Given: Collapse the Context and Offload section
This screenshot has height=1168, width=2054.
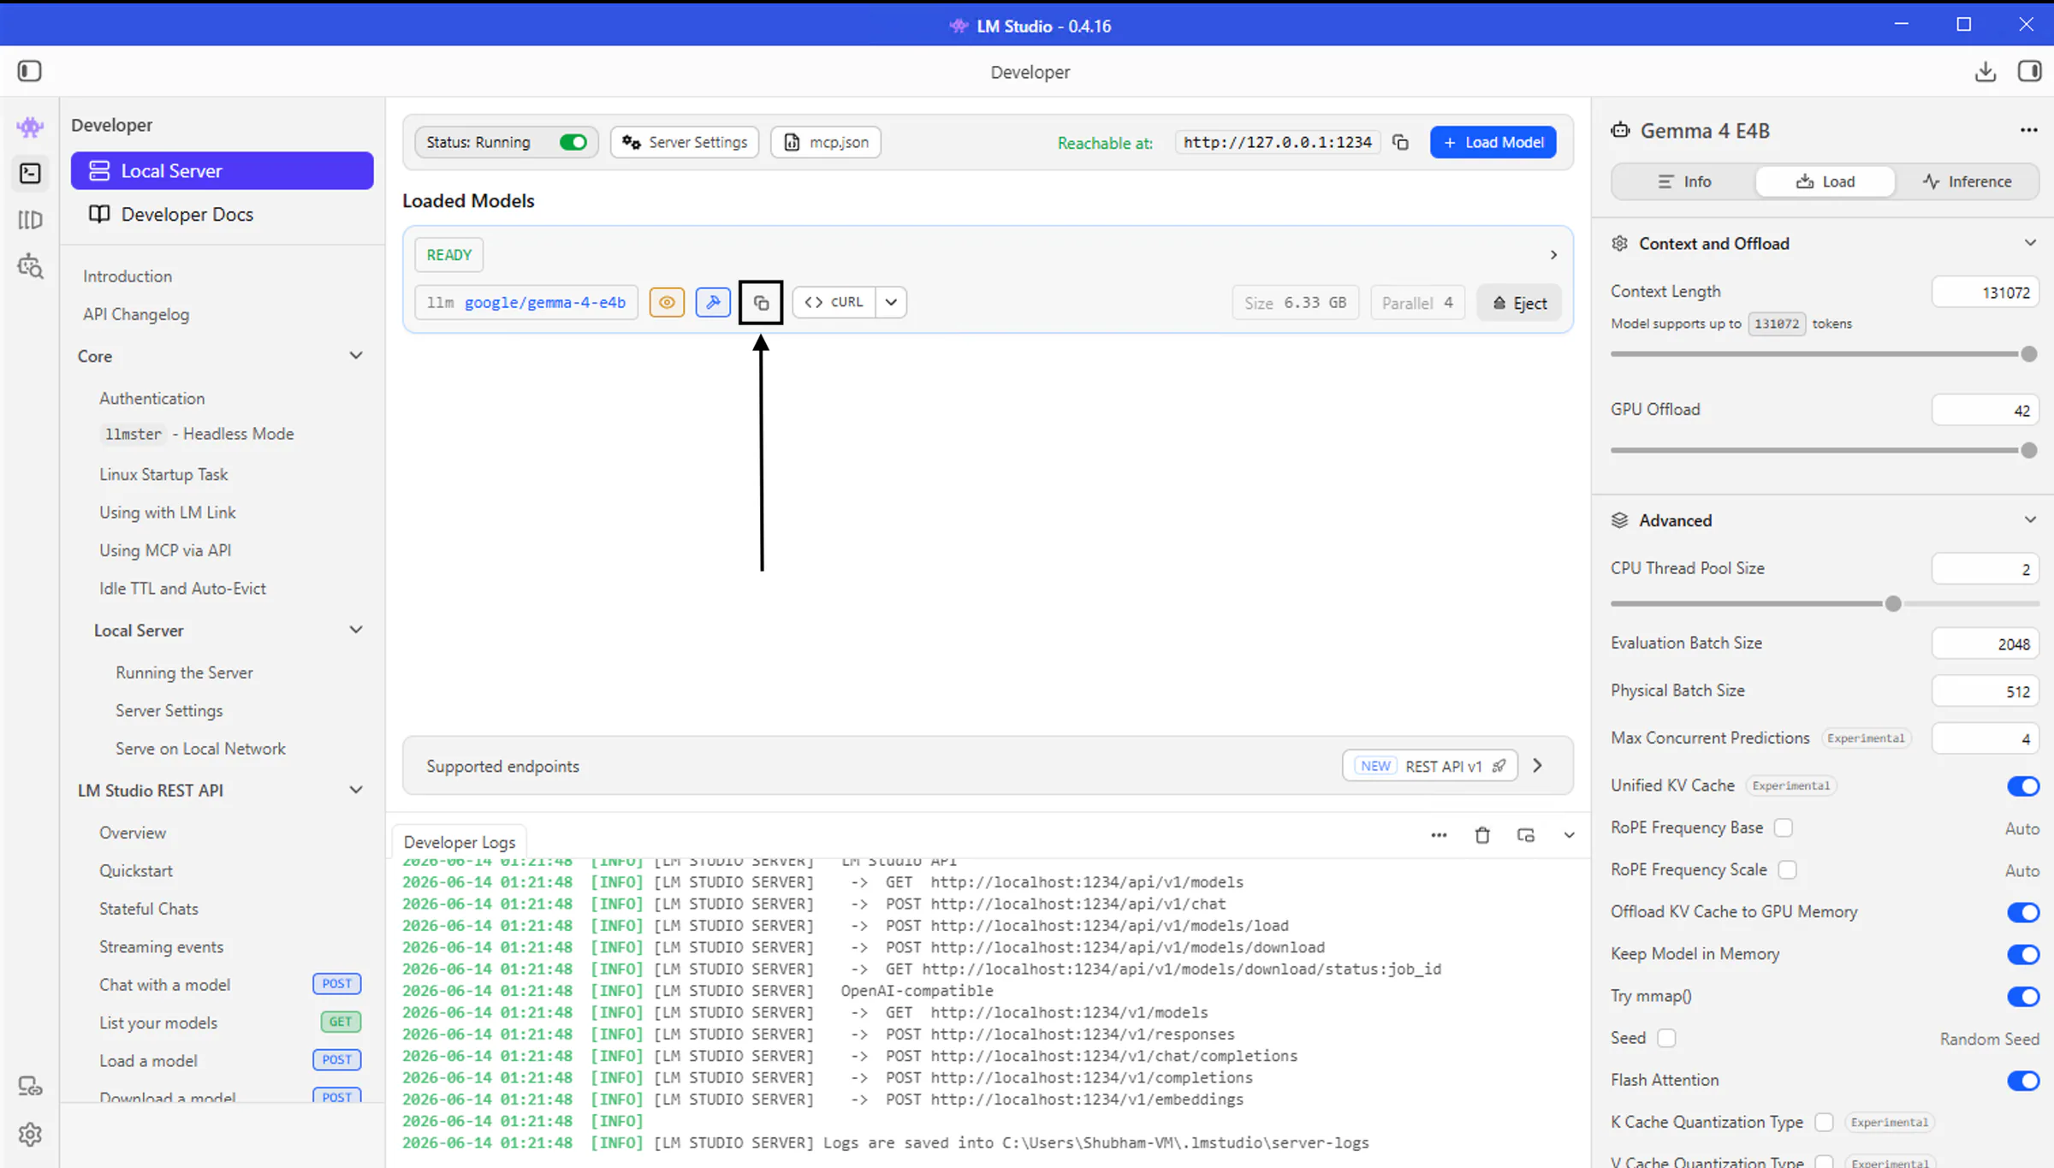Looking at the screenshot, I should click(2030, 243).
